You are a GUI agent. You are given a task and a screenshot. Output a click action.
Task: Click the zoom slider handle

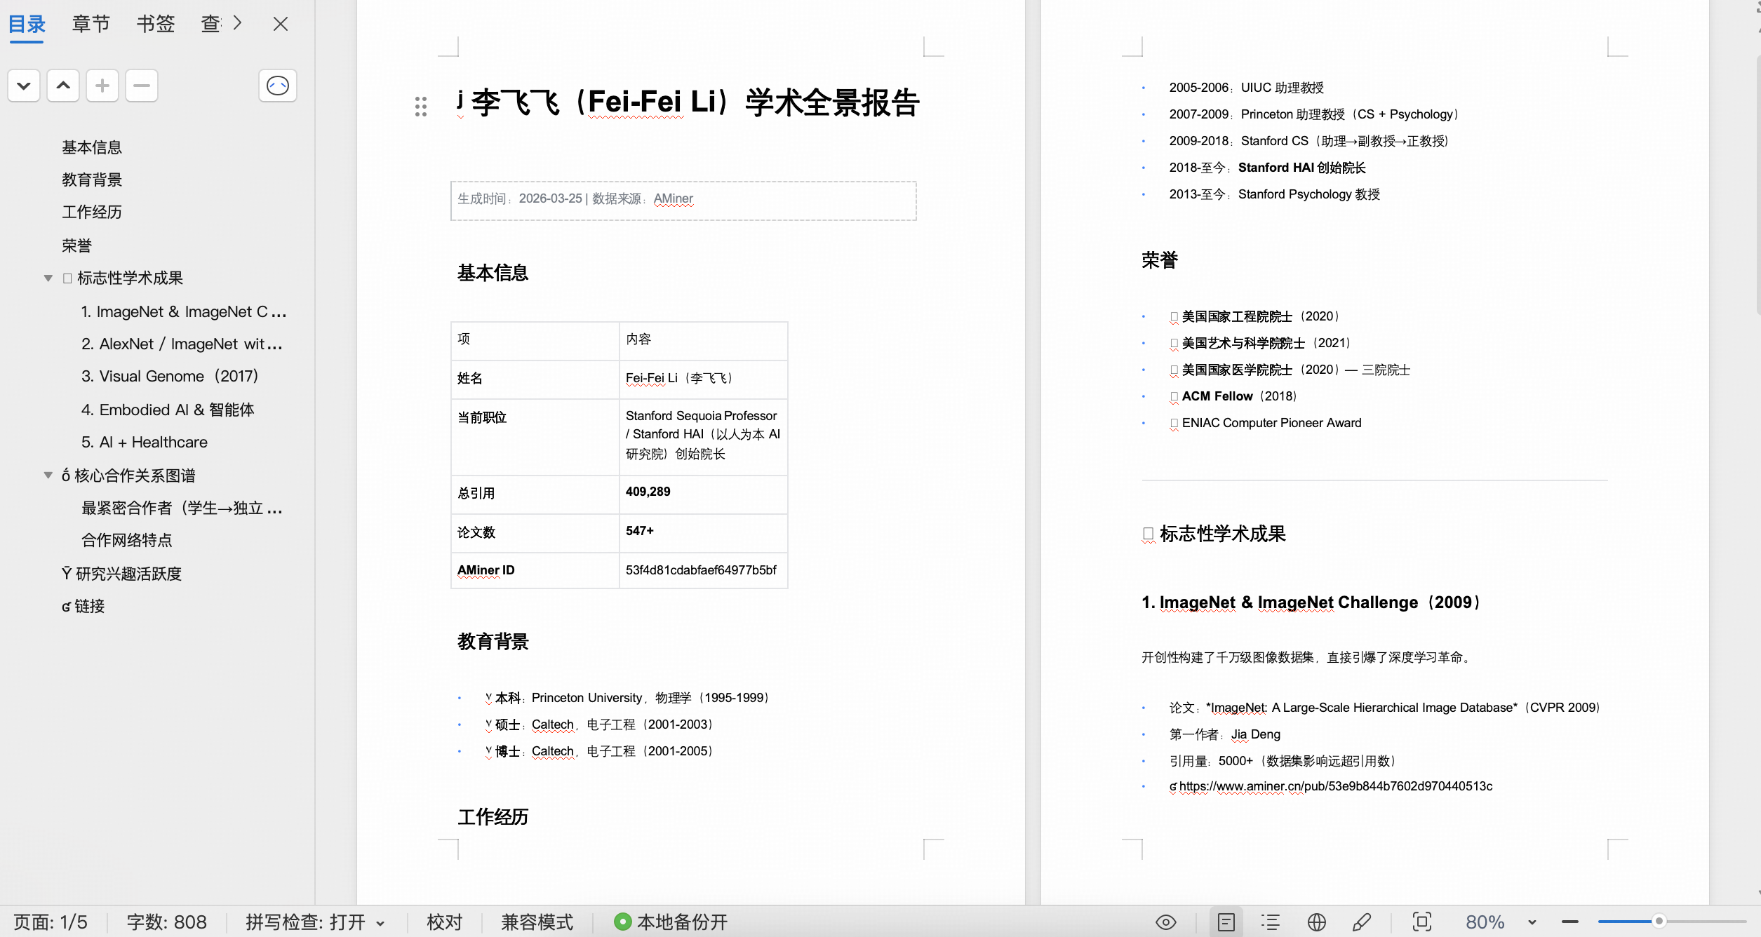pyautogui.click(x=1659, y=922)
